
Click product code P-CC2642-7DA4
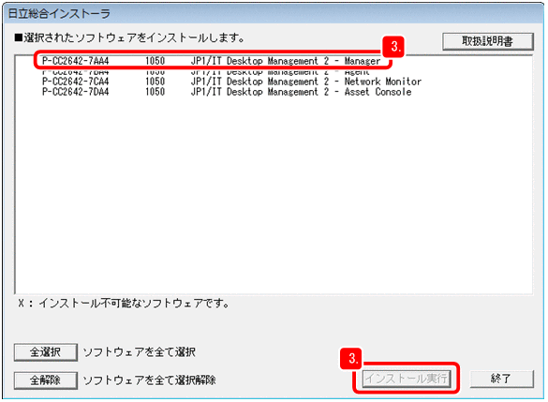(76, 92)
